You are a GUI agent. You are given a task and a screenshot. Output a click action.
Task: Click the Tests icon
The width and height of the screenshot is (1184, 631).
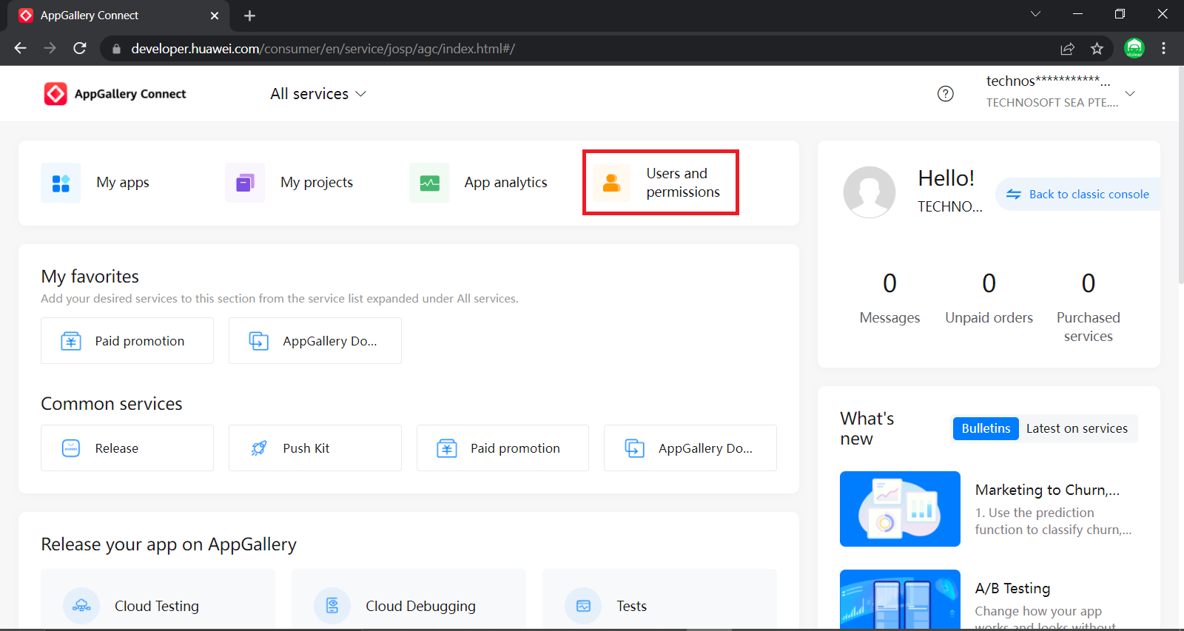tap(583, 606)
